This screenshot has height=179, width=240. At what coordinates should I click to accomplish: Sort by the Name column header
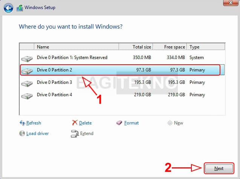[76, 47]
